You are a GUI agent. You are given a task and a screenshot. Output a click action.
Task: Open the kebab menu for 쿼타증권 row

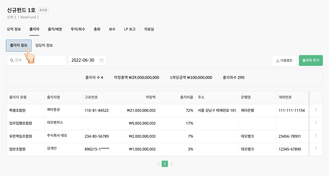(x=316, y=110)
